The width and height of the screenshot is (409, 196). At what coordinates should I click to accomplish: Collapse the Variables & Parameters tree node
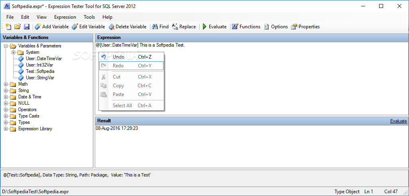point(6,46)
